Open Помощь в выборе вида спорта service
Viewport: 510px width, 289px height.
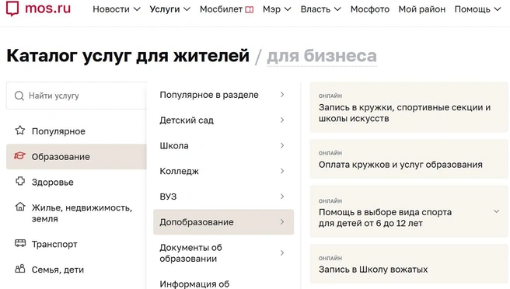(408, 211)
